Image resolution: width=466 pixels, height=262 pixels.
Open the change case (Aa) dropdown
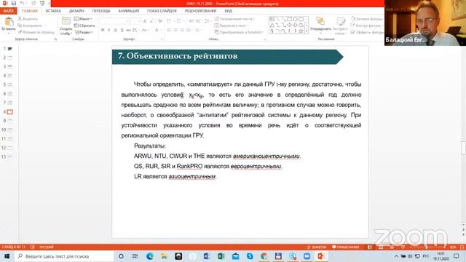(145, 30)
